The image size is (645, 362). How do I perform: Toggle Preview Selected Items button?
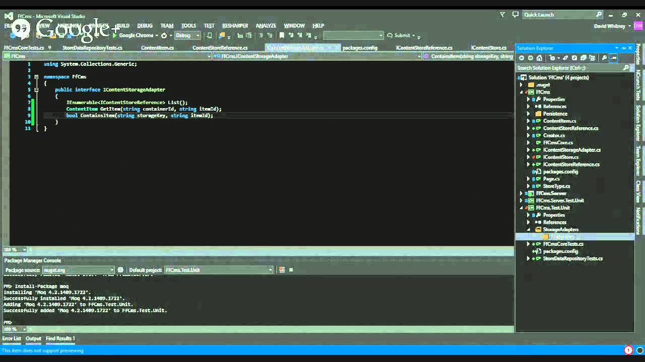tap(613, 58)
